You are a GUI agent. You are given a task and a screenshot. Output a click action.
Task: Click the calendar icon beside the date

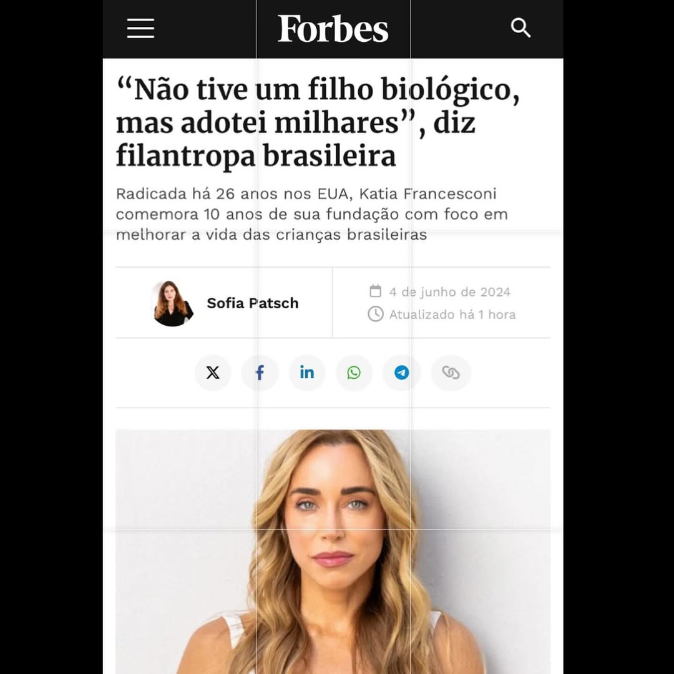pos(375,291)
